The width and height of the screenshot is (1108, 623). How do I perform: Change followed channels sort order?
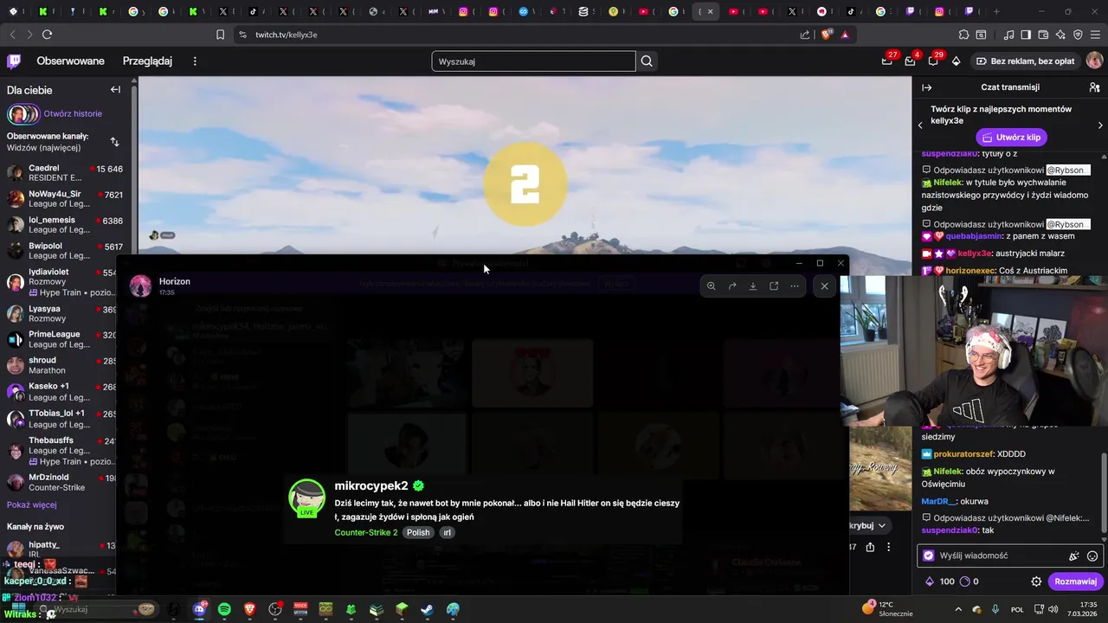[x=114, y=142]
